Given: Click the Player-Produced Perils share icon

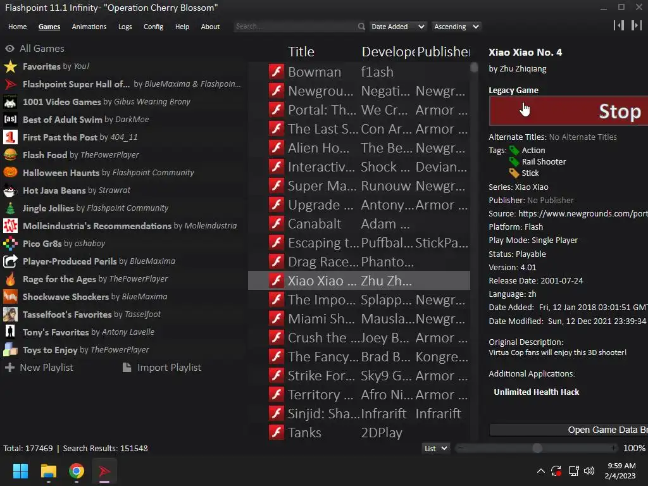Looking at the screenshot, I should pyautogui.click(x=10, y=261).
